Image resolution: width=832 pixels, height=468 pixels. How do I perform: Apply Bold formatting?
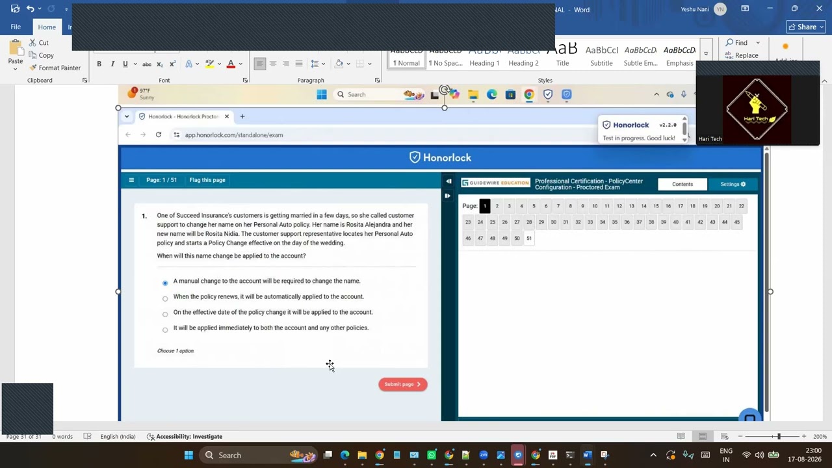click(99, 64)
